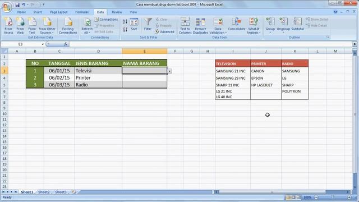
Task: Sort Z to A descending icon
Action: coord(125,30)
